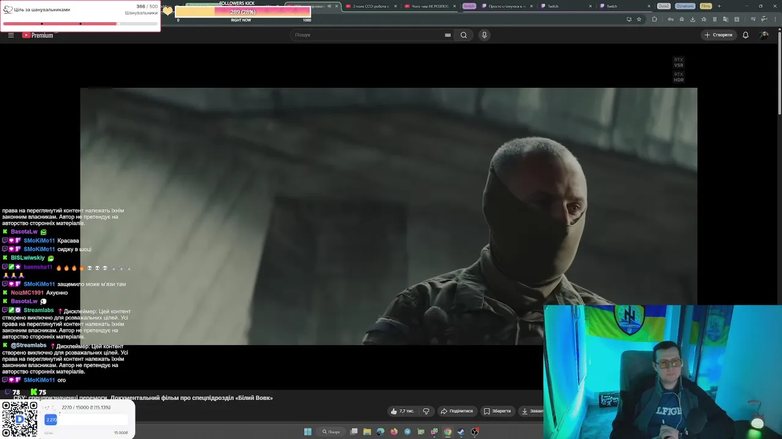The image size is (782, 439).
Task: Click the Followers Kick 289 (28%) bar
Action: pyautogui.click(x=243, y=12)
